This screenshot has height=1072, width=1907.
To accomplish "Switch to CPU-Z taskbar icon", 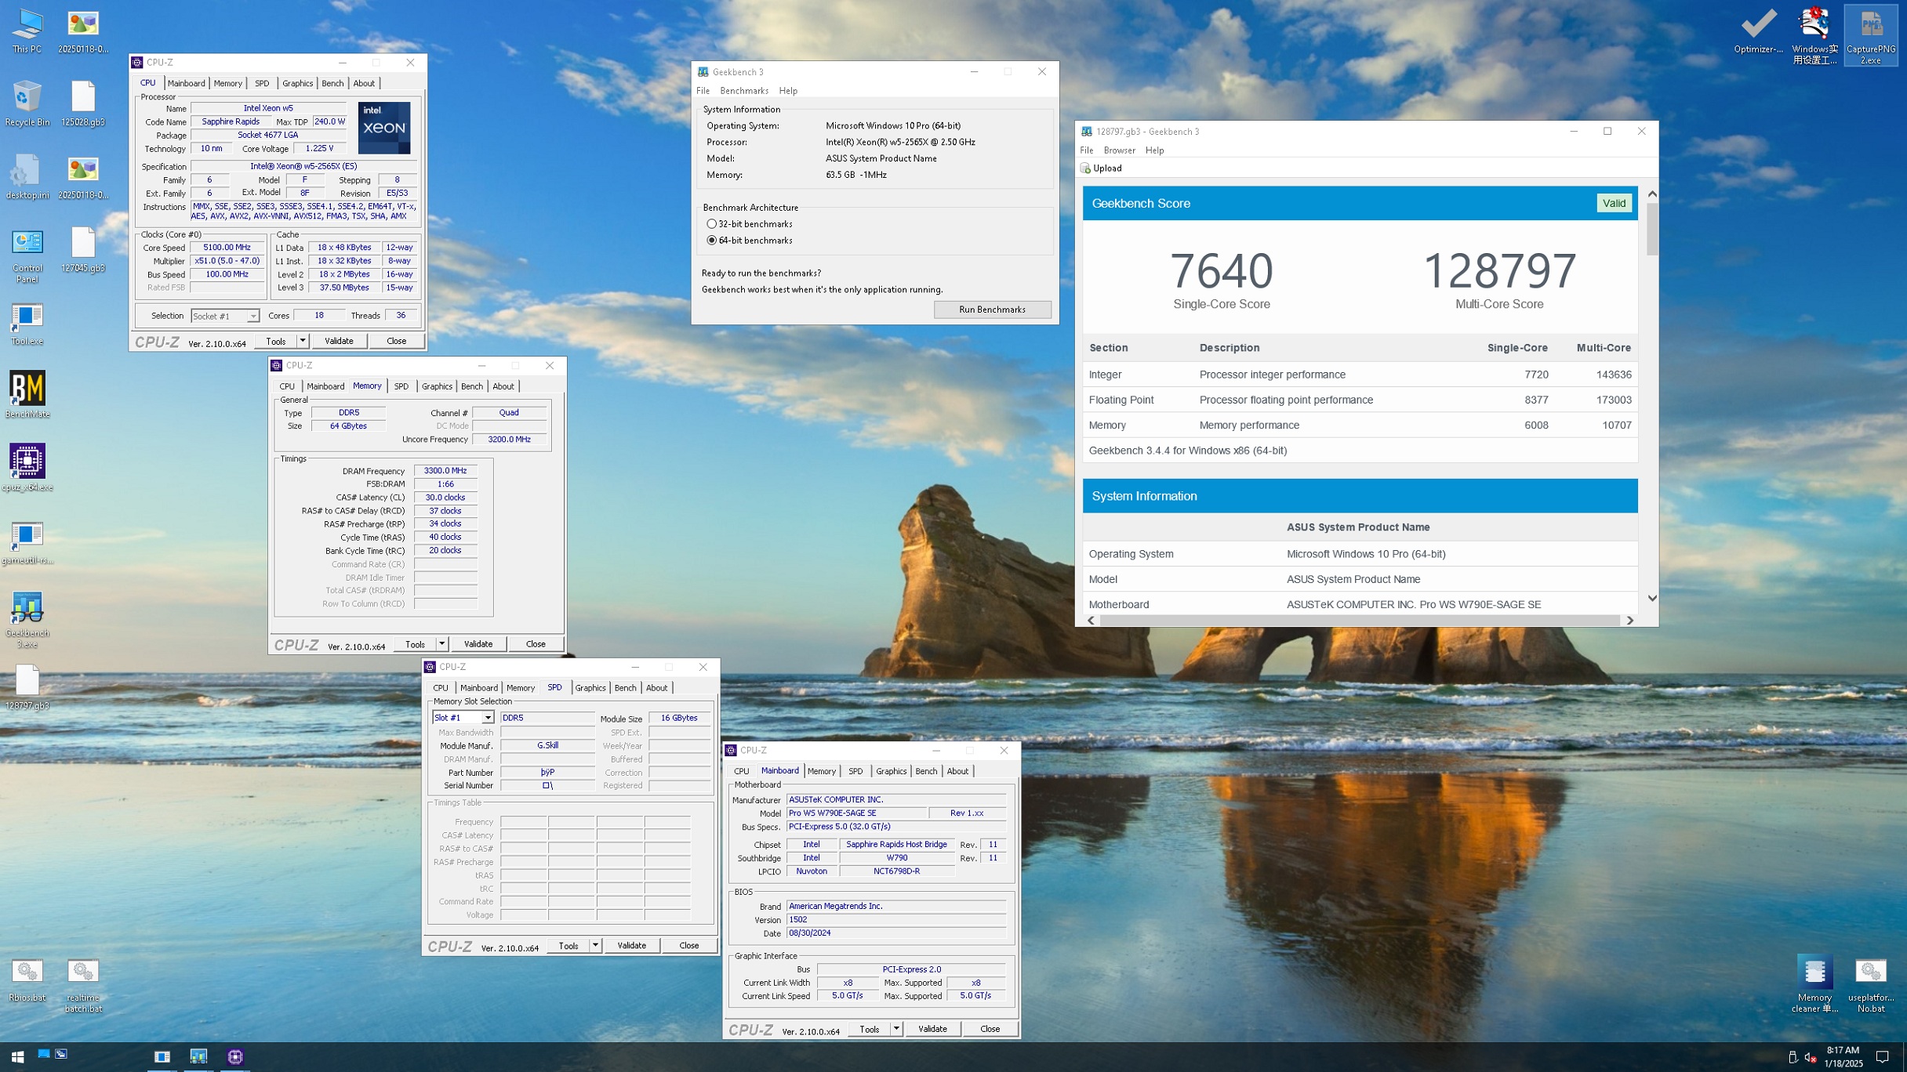I will 235,1056.
